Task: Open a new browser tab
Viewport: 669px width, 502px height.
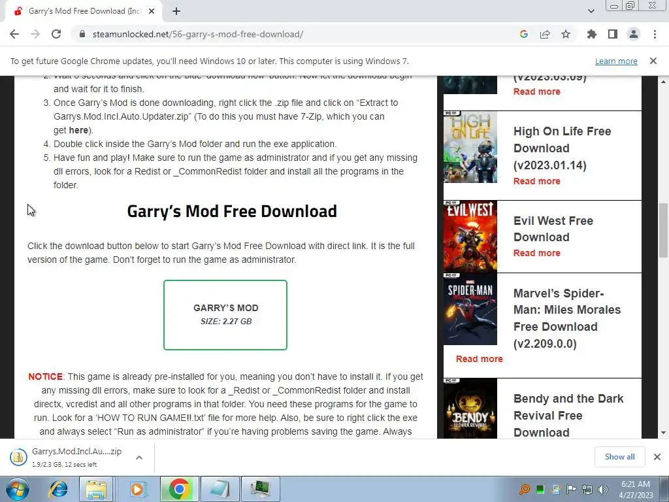Action: pyautogui.click(x=176, y=12)
